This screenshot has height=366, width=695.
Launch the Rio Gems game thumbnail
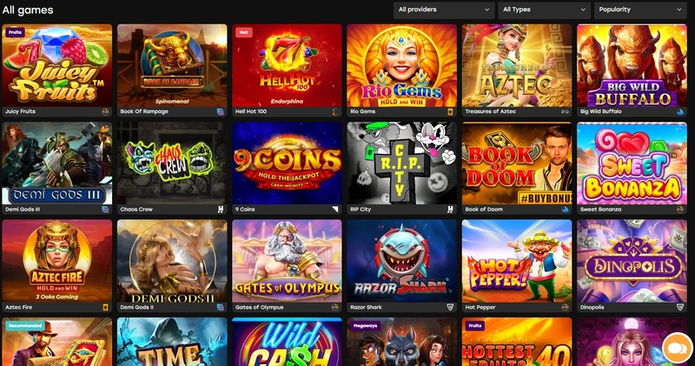coord(401,66)
